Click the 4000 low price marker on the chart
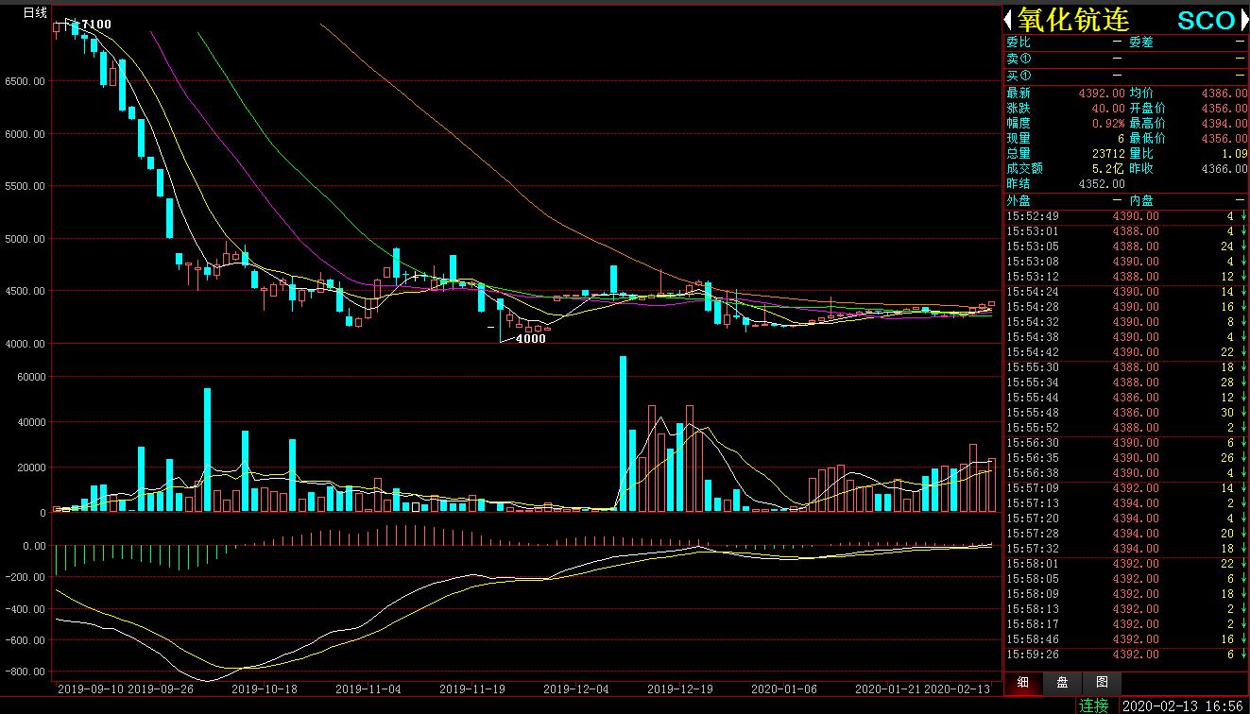Screen dimensions: 1250x714 point(530,339)
